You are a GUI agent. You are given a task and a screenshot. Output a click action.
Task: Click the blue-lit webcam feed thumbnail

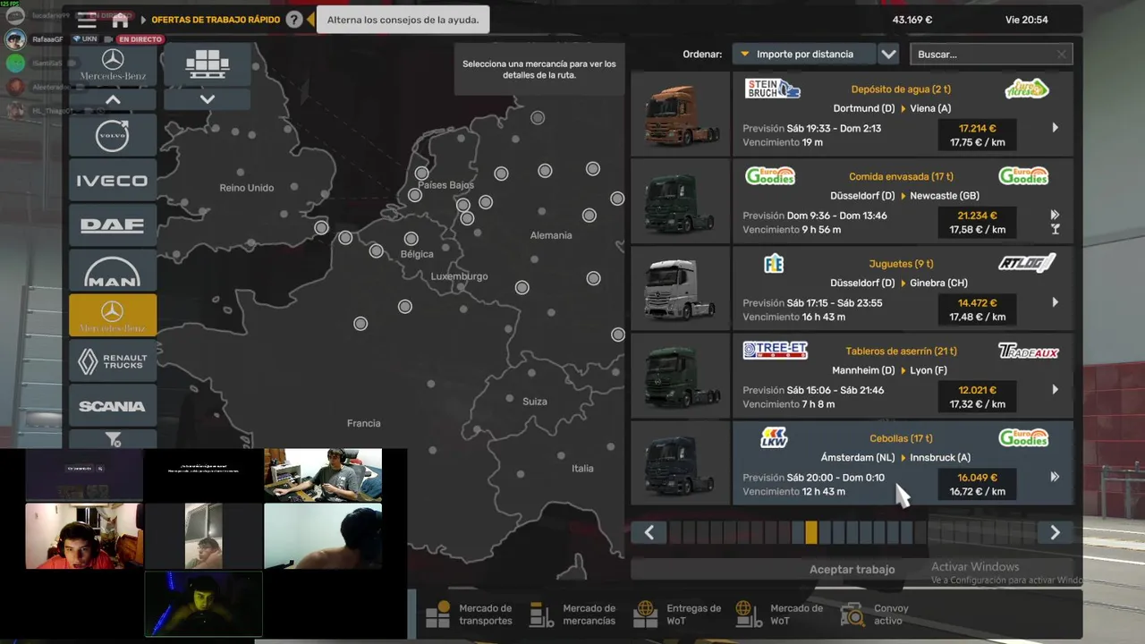tap(203, 604)
